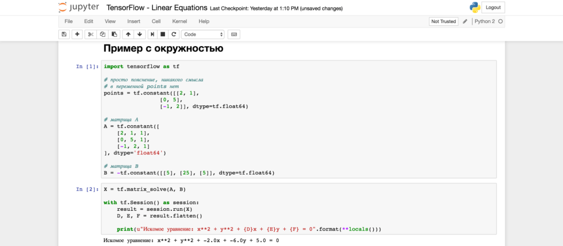563x246 pixels.
Task: Click the save and checkpoint icon
Action: point(64,34)
